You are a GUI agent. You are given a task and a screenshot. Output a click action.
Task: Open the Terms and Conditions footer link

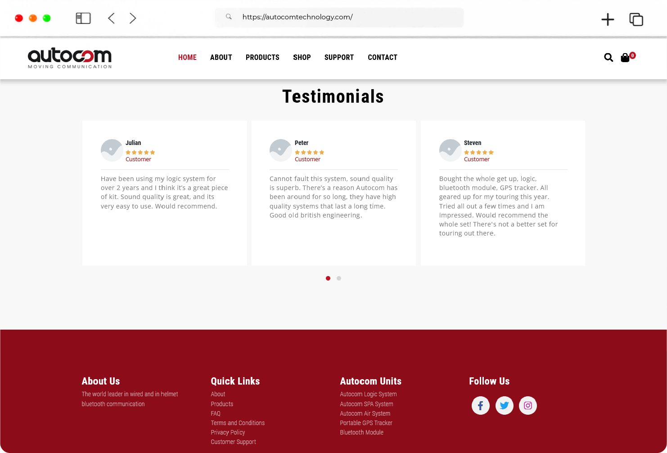pyautogui.click(x=238, y=423)
